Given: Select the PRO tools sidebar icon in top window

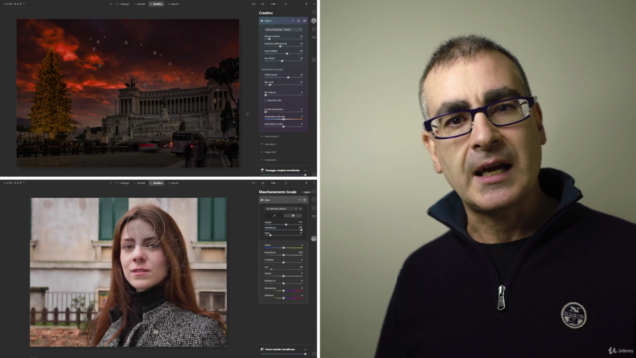Looking at the screenshot, I should (x=314, y=37).
